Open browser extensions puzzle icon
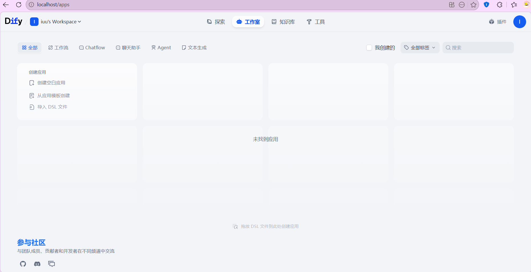This screenshot has height=272, width=531. [500, 5]
